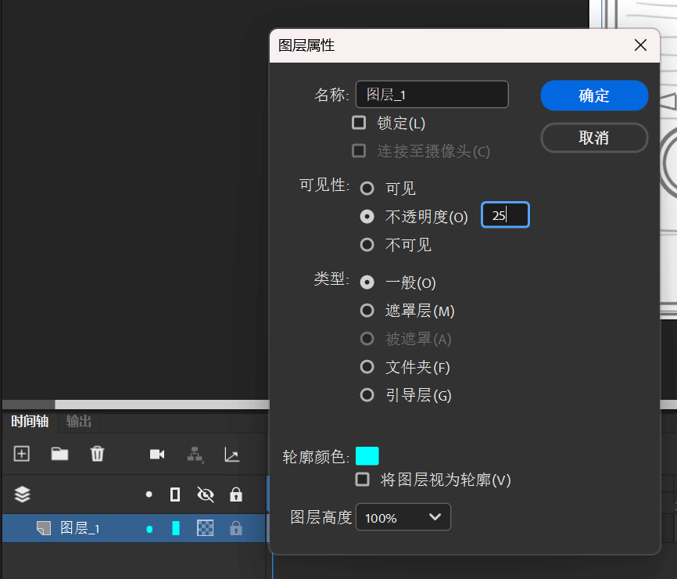The height and width of the screenshot is (579, 677).
Task: Click the disabled 连接至摄像头(C) checkbox
Action: coord(359,151)
